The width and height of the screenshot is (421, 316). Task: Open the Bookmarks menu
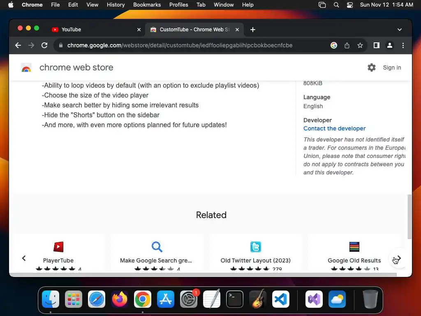coord(147,5)
